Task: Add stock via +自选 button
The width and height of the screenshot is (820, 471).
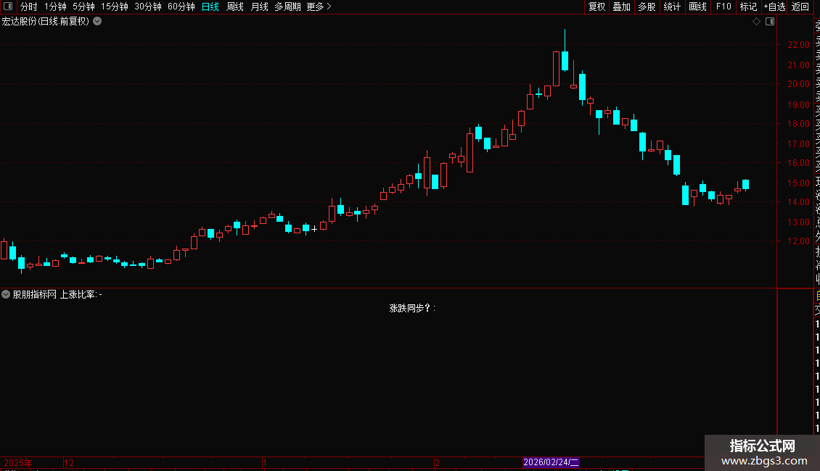Action: pos(774,7)
